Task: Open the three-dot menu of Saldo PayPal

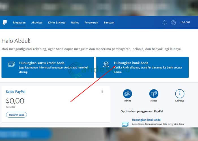Action: pyautogui.click(x=102, y=92)
